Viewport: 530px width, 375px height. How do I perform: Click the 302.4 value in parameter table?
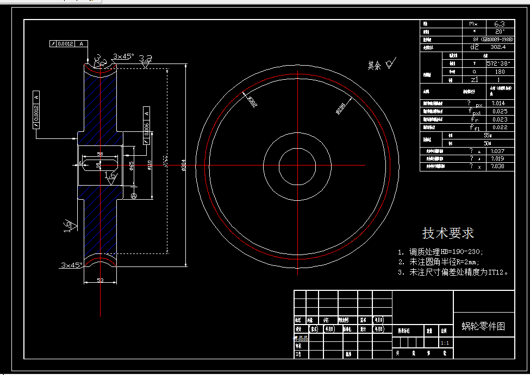(498, 47)
